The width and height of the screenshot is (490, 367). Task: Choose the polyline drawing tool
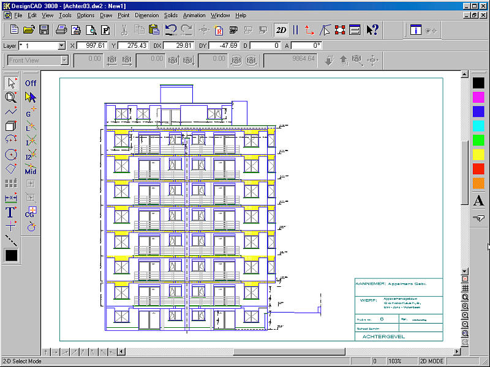pyautogui.click(x=11, y=111)
